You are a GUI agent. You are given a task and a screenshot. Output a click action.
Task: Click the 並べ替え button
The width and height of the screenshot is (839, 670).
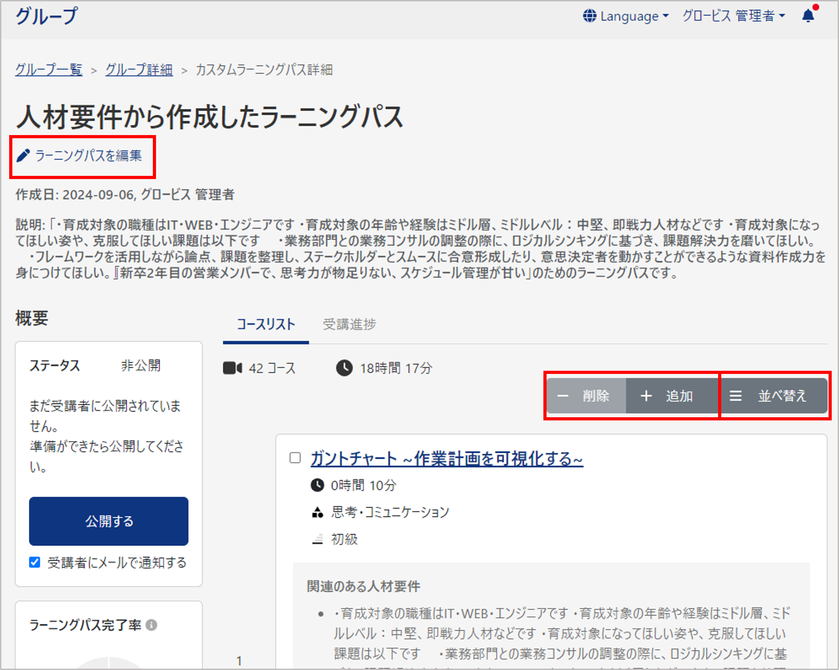point(774,396)
